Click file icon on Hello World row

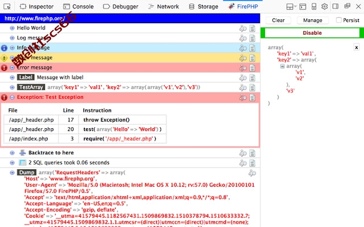[253, 28]
